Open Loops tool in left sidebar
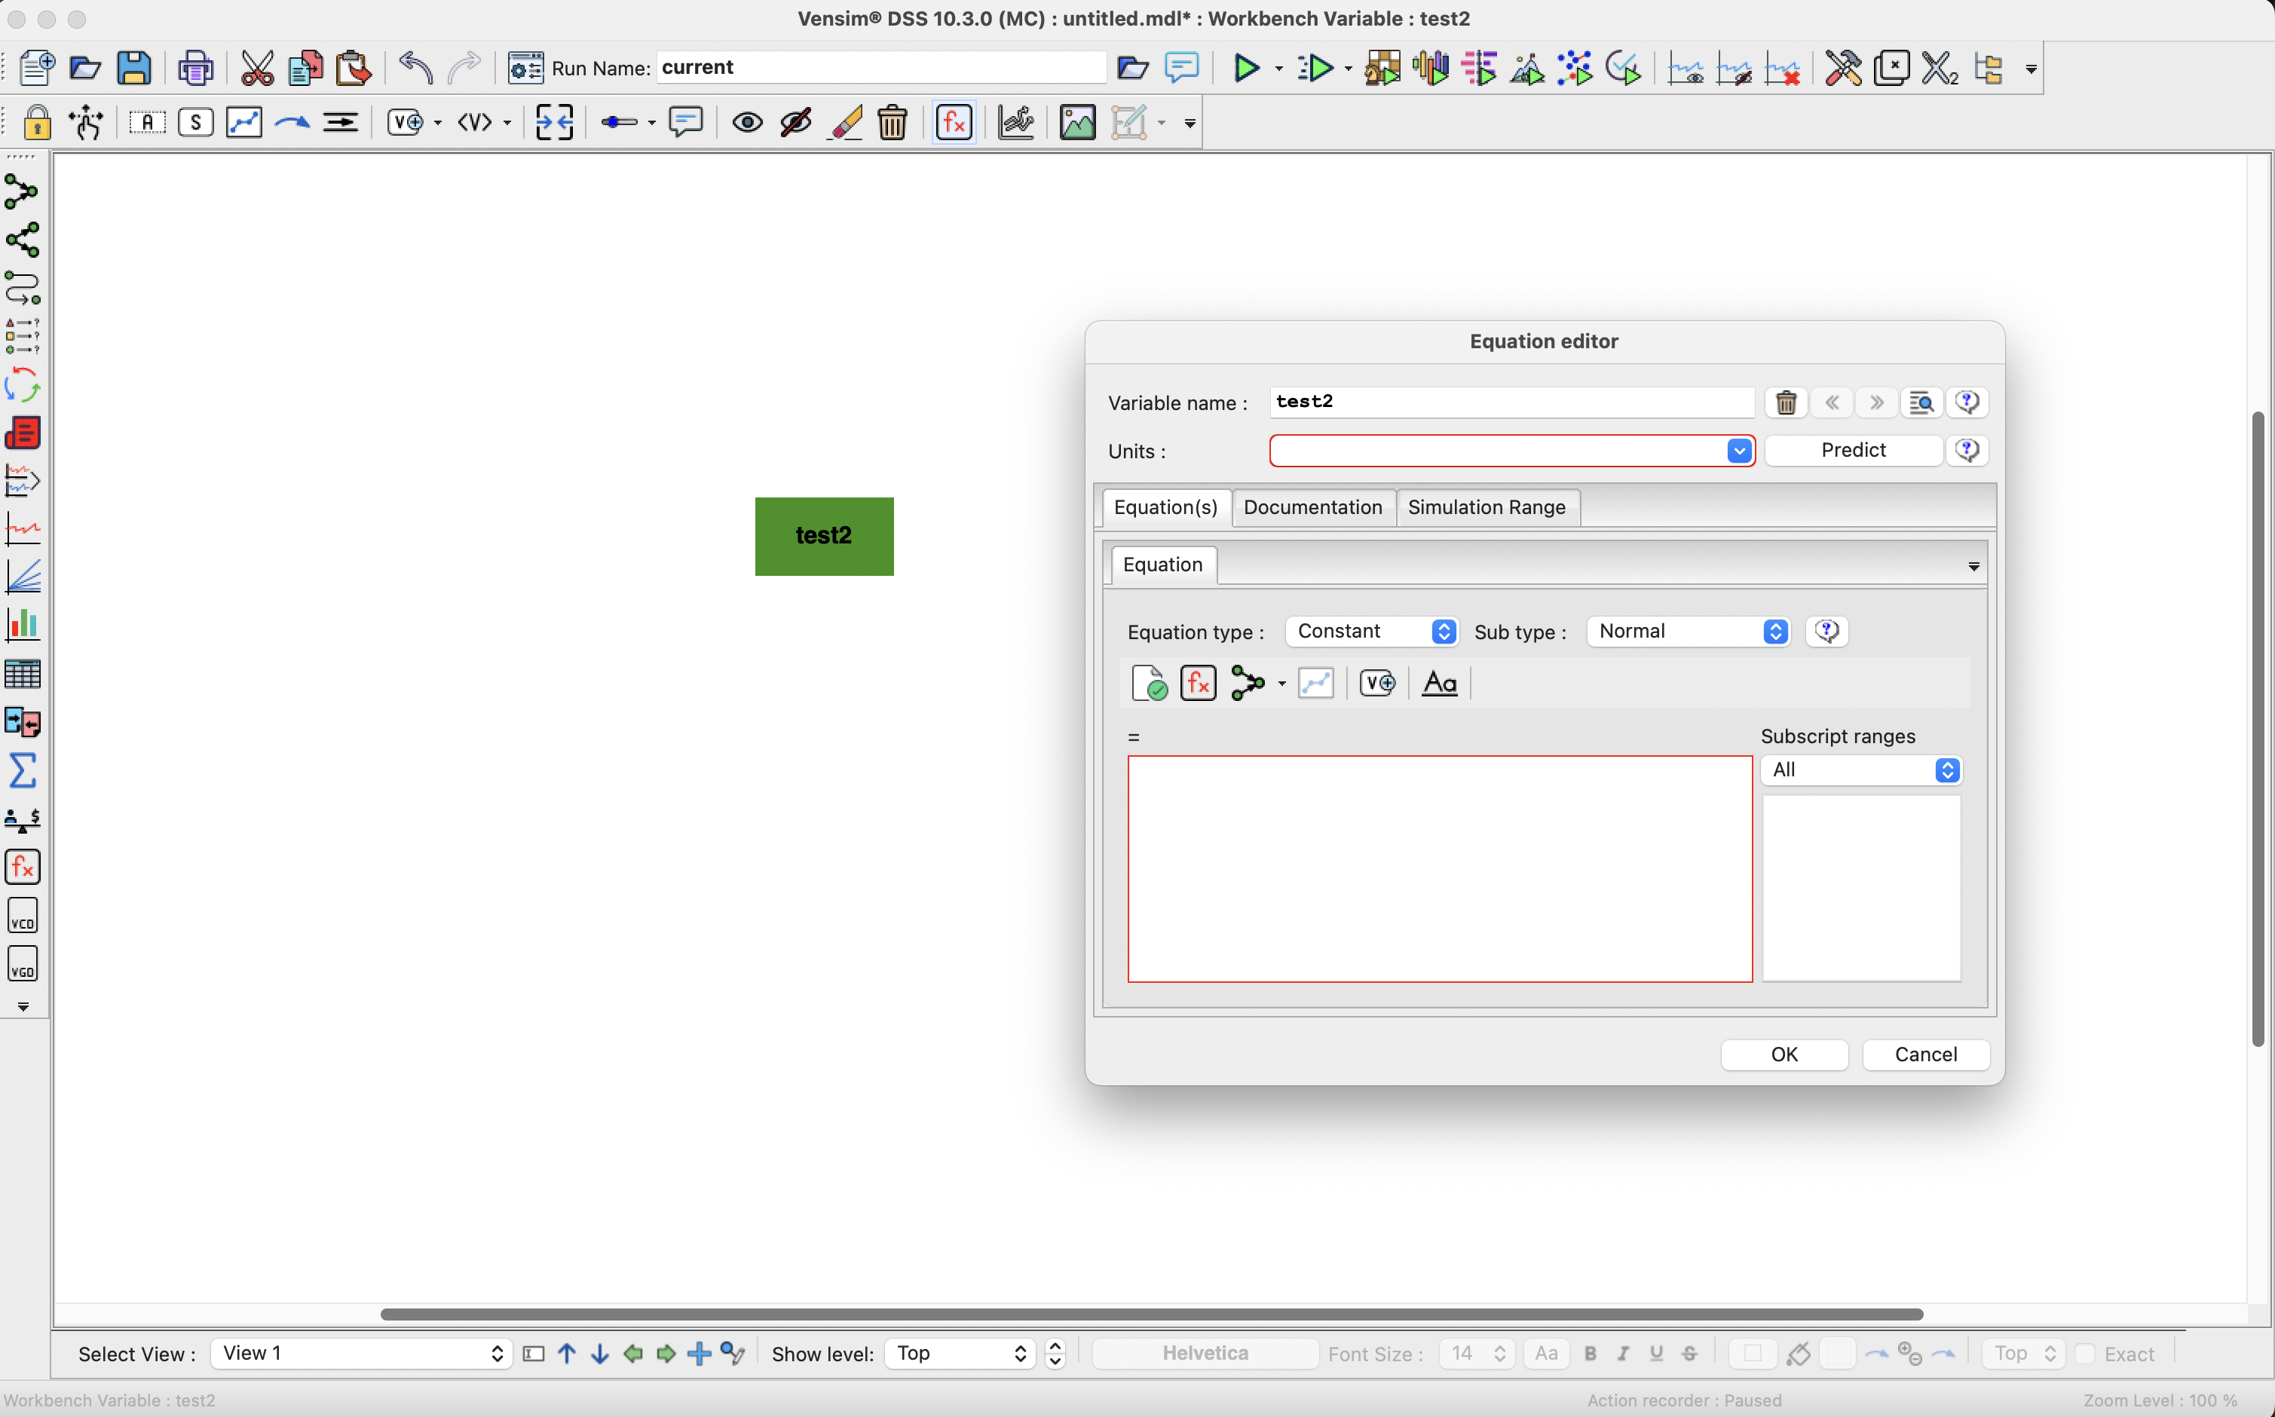The width and height of the screenshot is (2275, 1417). 23,384
